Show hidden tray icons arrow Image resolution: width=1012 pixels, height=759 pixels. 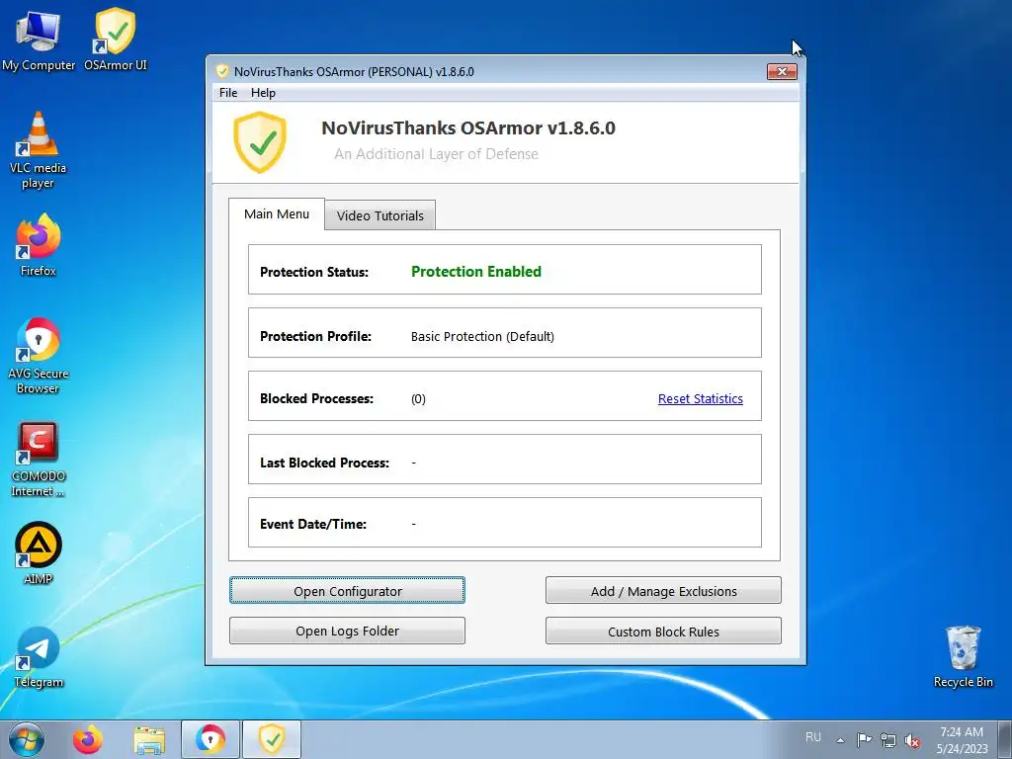[840, 739]
